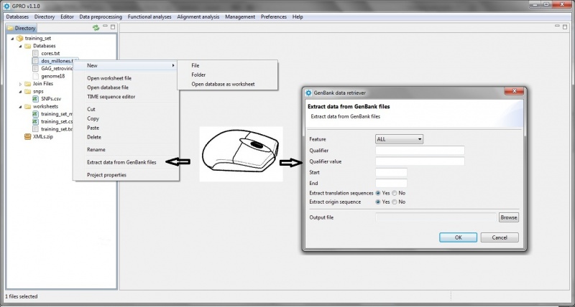Image resolution: width=575 pixels, height=307 pixels.
Task: Open the Feature dropdown showing ALL
Action: (399, 138)
